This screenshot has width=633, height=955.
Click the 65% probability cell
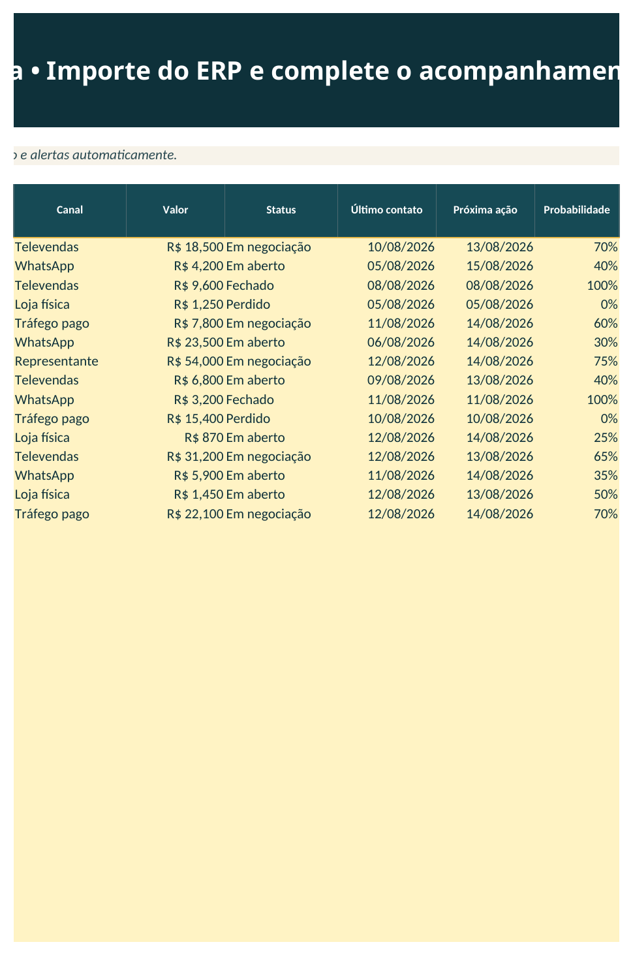(577, 456)
